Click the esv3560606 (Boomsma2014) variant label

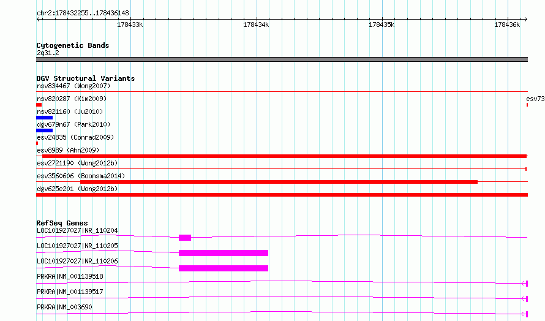(81, 176)
